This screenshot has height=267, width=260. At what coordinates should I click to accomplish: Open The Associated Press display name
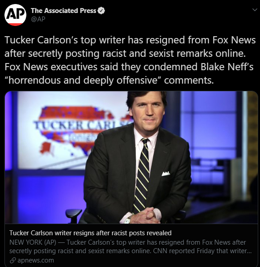pos(63,11)
